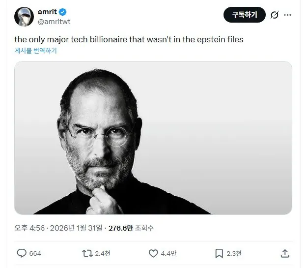
Task: Click the 게시물 번역하기 translate link
Action: [35, 51]
